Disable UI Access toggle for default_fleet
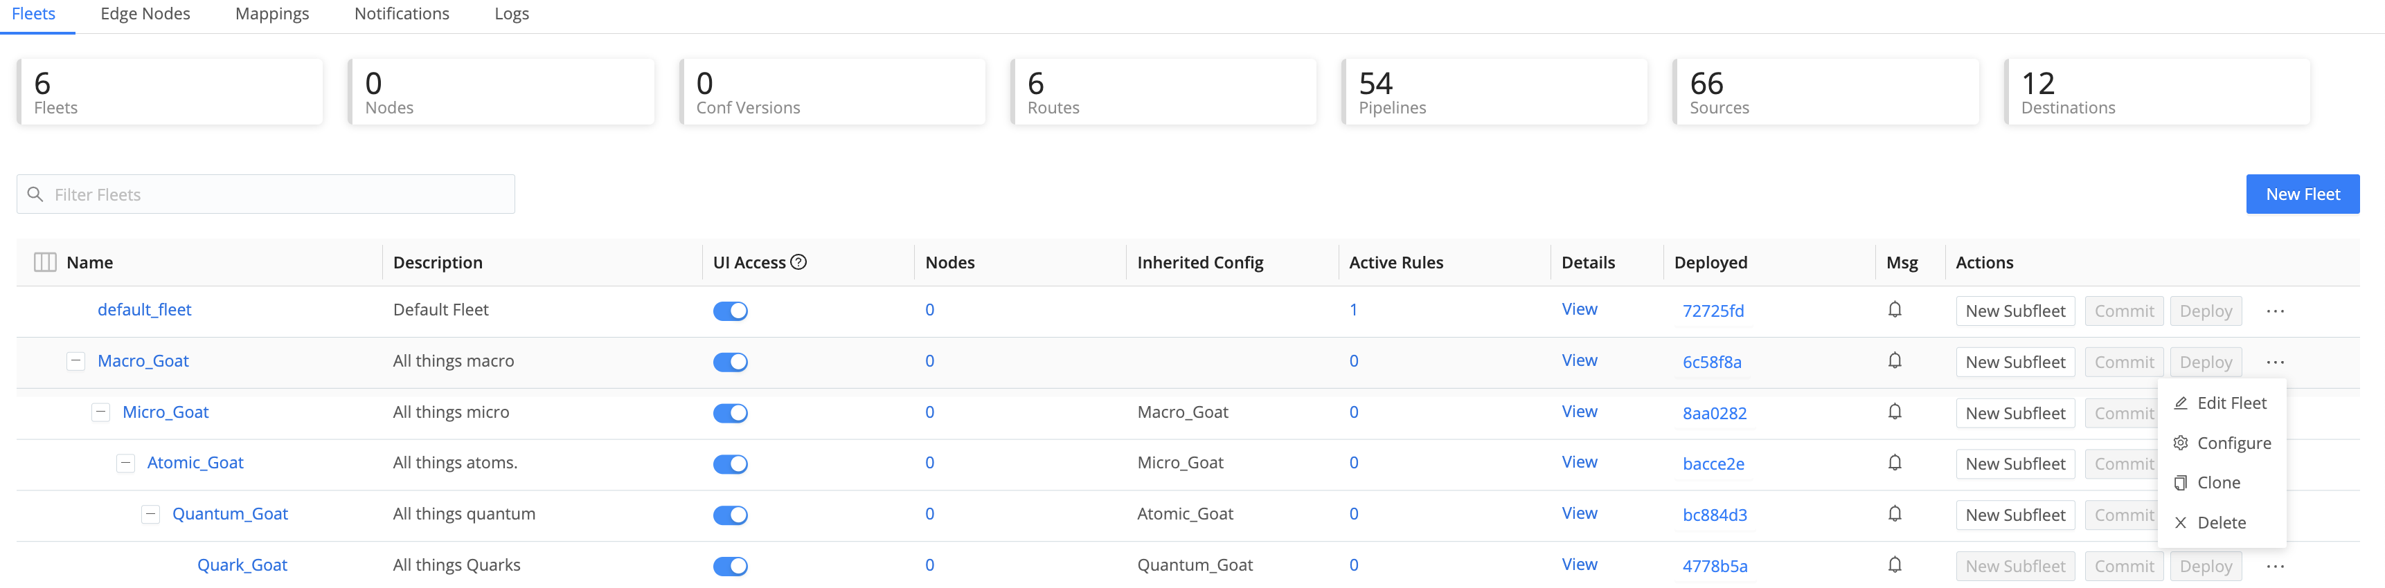This screenshot has height=588, width=2385. [730, 311]
